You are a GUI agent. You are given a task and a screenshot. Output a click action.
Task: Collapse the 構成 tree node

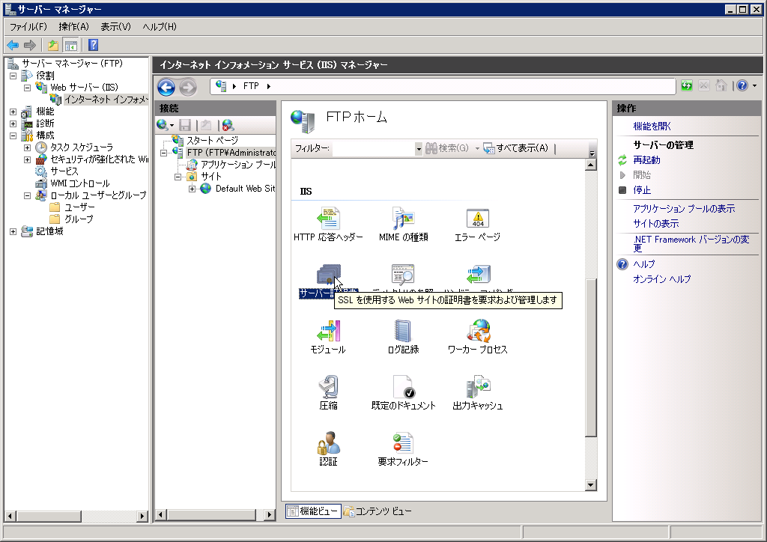point(13,135)
